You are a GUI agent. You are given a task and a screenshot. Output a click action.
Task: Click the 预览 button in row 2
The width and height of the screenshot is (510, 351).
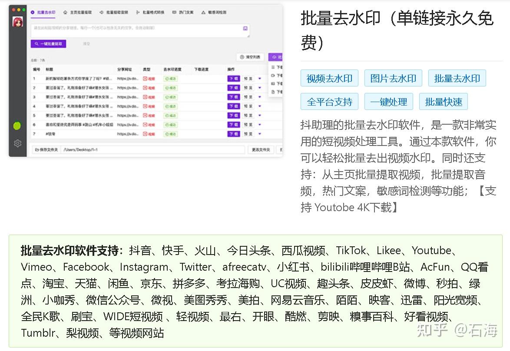click(x=248, y=88)
